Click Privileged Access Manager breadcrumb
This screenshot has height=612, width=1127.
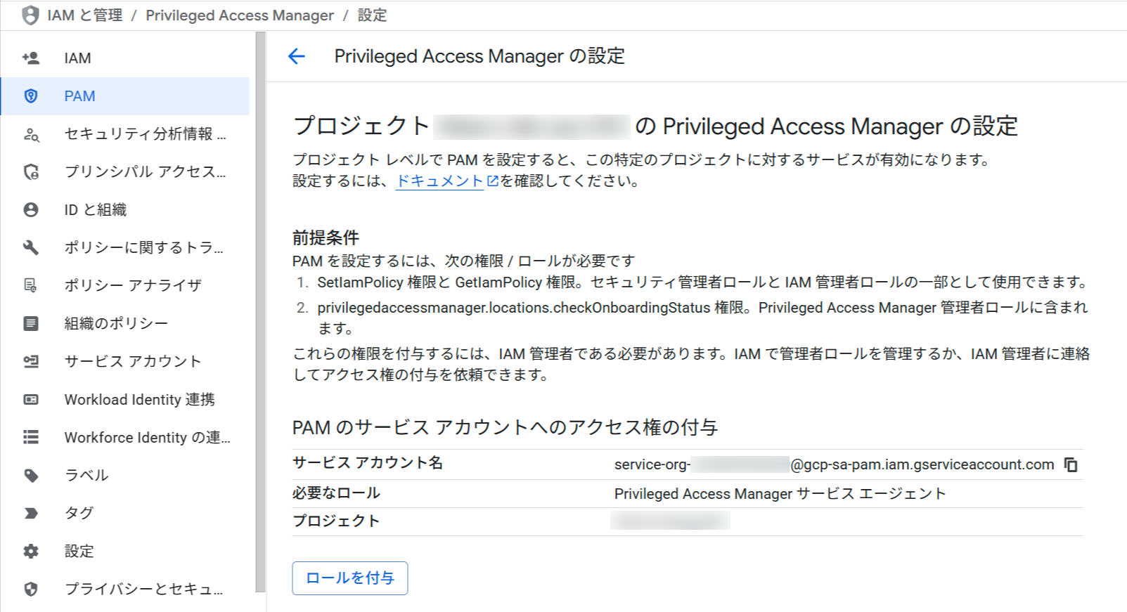click(240, 15)
